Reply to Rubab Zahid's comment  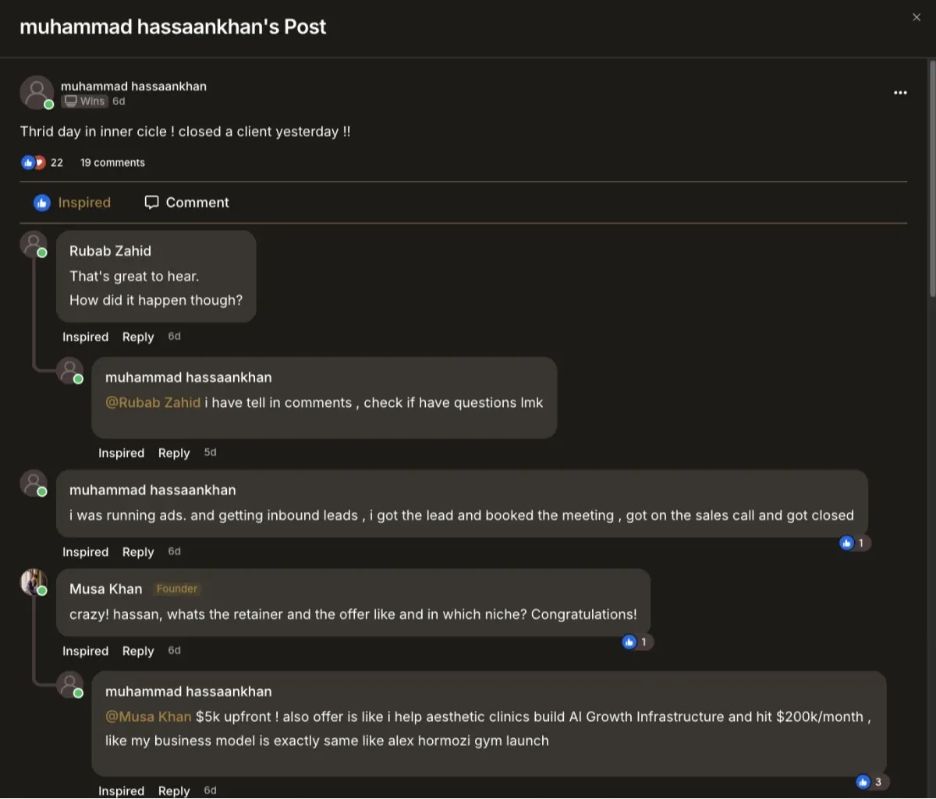pyautogui.click(x=138, y=337)
